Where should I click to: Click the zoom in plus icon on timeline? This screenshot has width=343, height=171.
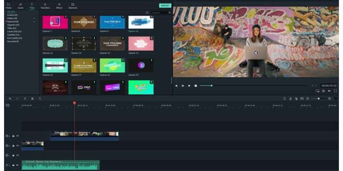(329, 99)
